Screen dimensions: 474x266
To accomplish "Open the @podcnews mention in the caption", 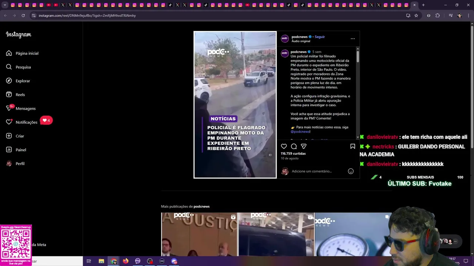I will click(x=300, y=132).
